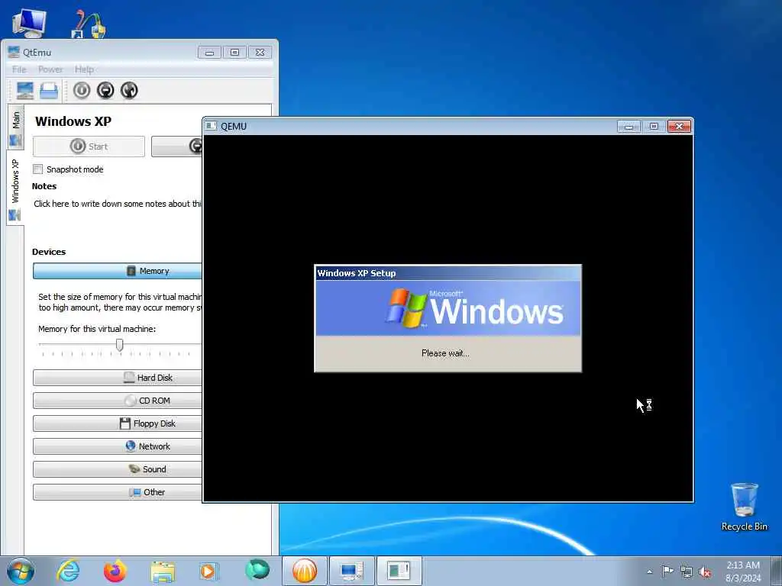Click the network status tray icon
Image resolution: width=782 pixels, height=586 pixels.
click(x=687, y=572)
